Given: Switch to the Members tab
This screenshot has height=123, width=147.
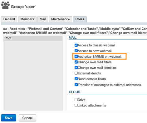Looking at the screenshot, I should point(27,19).
